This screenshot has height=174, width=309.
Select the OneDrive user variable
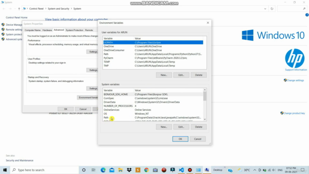(x=153, y=46)
